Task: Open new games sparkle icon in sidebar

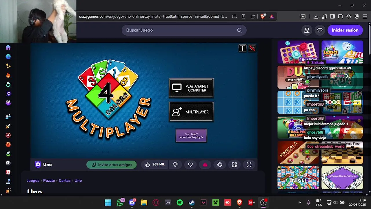Action: tap(8, 66)
